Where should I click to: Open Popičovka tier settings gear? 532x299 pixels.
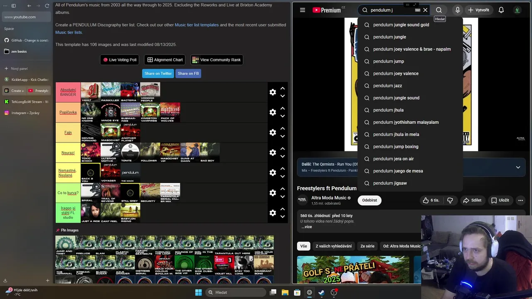(x=273, y=112)
